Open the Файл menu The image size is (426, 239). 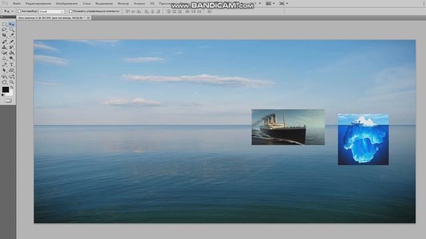click(17, 3)
